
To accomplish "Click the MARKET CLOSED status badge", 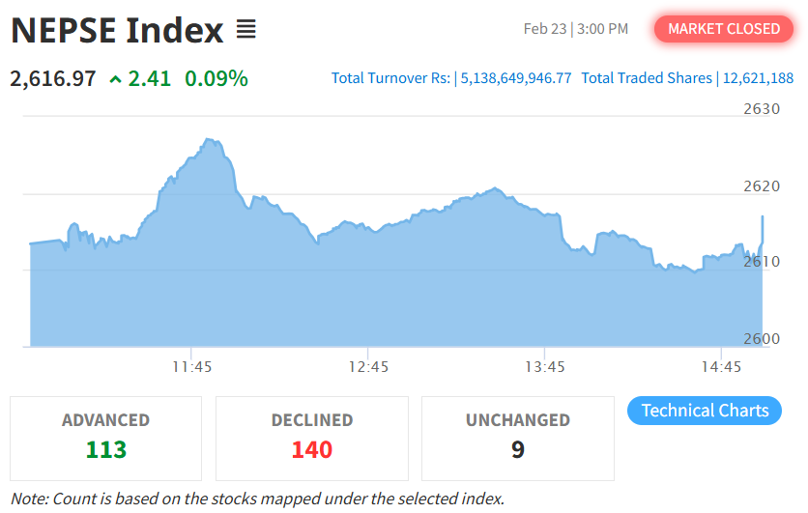I will [723, 29].
